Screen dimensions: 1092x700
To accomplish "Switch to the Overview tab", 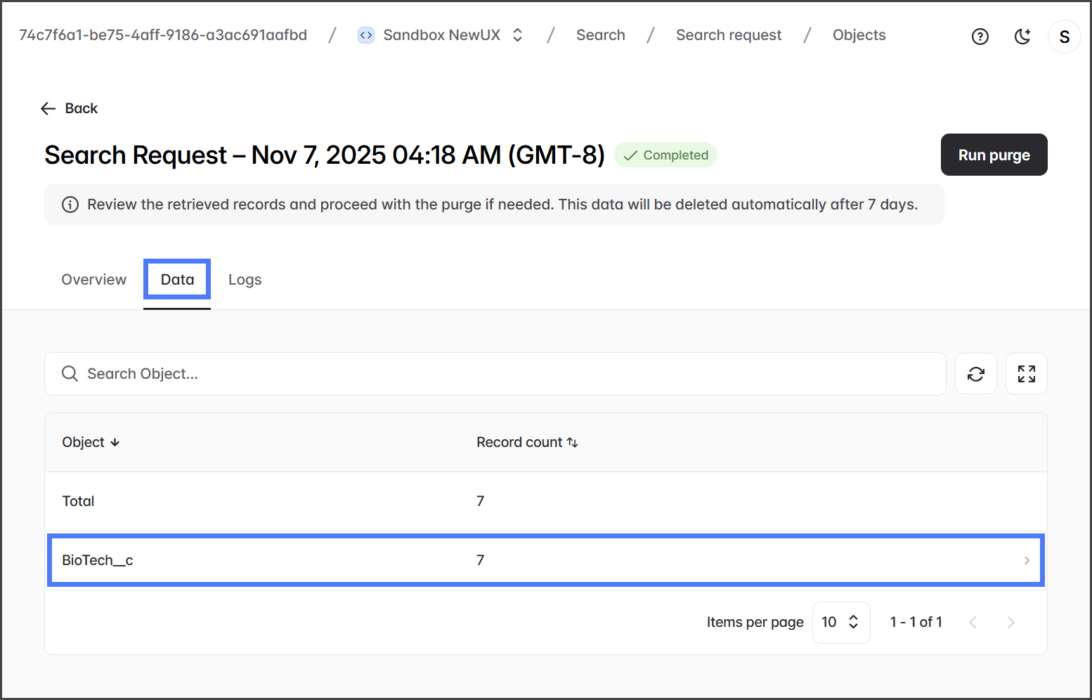I will click(94, 280).
